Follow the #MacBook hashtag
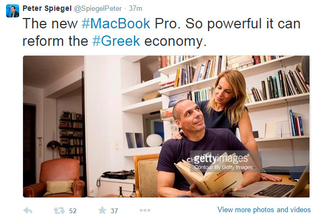The width and height of the screenshot is (316, 222). (116, 23)
